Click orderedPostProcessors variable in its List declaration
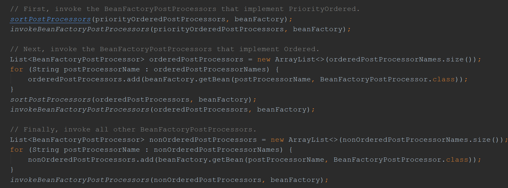 pos(196,59)
